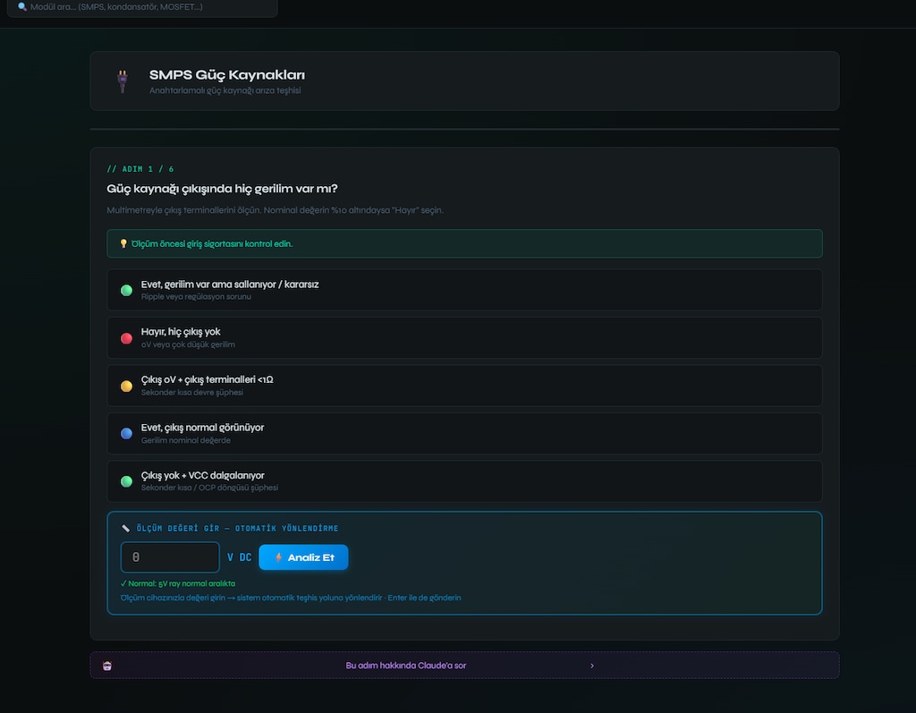Click the 'Normal: 5V ray normal aralıkta' status
The image size is (916, 713).
coord(178,583)
